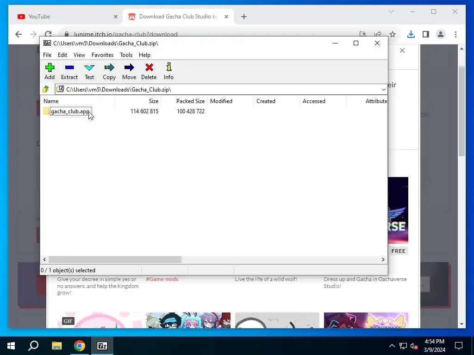The height and width of the screenshot is (355, 474).
Task: Click the horizontal scrollbar left arrow
Action: click(45, 260)
